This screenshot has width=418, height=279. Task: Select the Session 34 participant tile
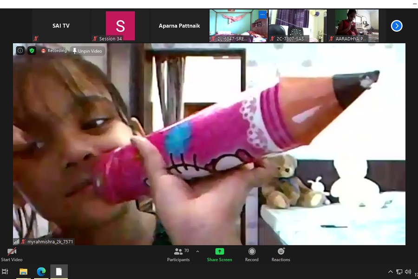point(120,26)
